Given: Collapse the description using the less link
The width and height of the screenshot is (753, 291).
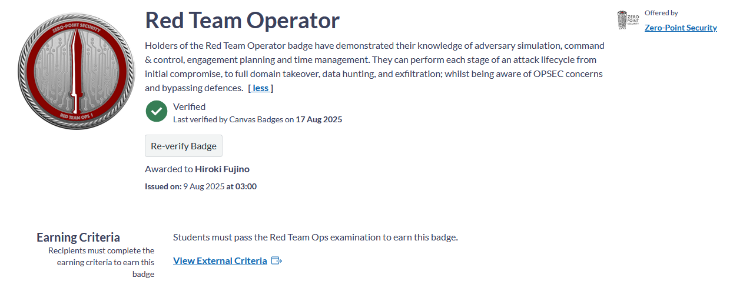Looking at the screenshot, I should (x=260, y=88).
